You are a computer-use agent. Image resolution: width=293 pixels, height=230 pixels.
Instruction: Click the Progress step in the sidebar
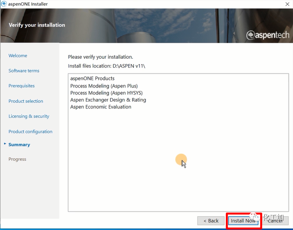(x=17, y=159)
